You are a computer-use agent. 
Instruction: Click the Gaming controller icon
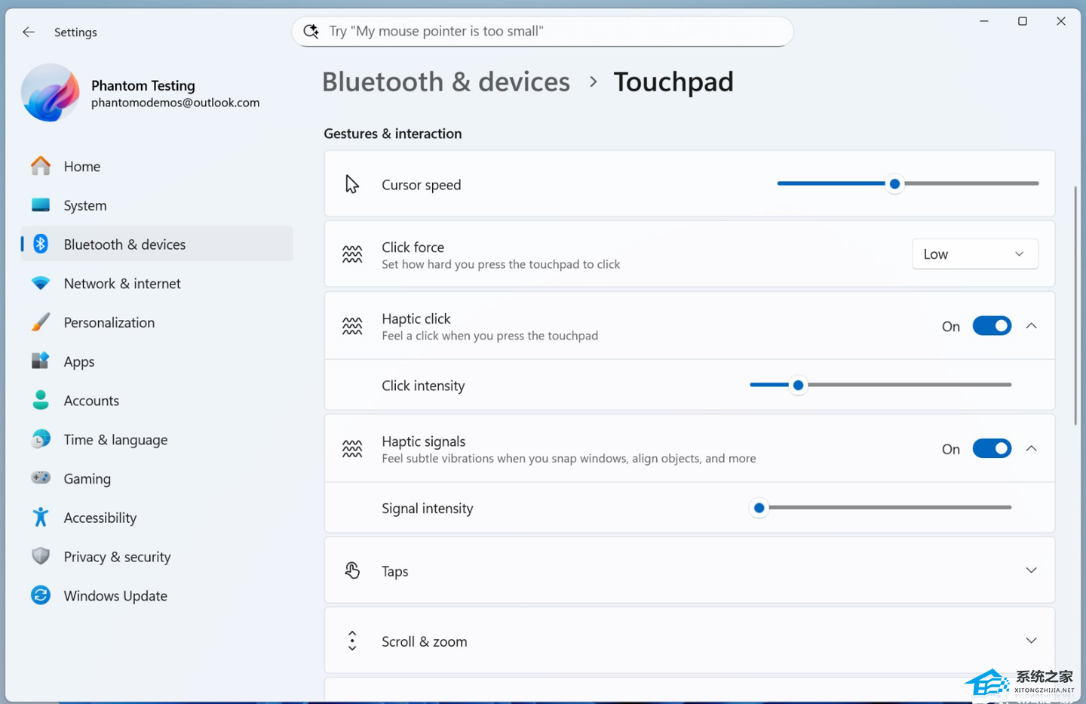(41, 478)
